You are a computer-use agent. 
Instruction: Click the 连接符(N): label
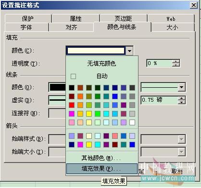coord(25,113)
